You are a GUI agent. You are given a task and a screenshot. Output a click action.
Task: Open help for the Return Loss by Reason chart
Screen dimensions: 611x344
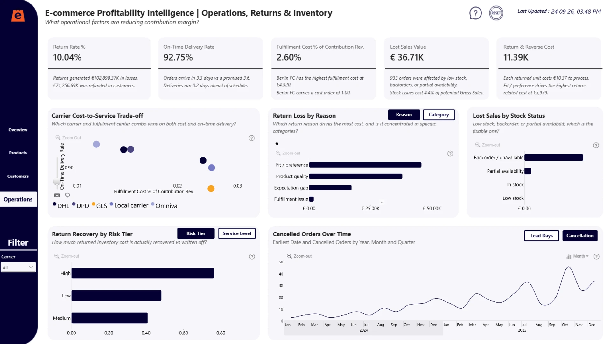coord(450,154)
